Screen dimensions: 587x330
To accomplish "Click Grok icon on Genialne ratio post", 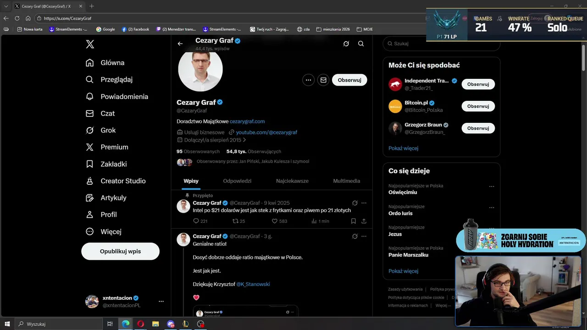I will (354, 236).
